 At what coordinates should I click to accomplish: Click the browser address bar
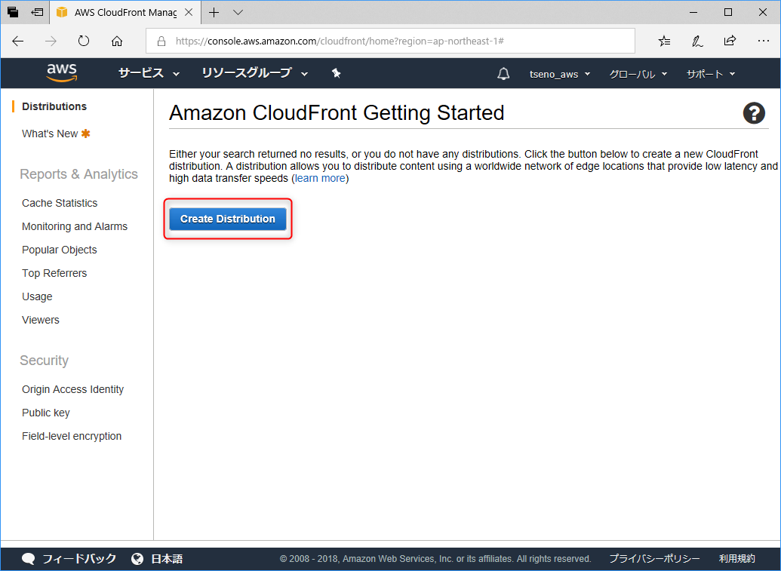click(390, 41)
